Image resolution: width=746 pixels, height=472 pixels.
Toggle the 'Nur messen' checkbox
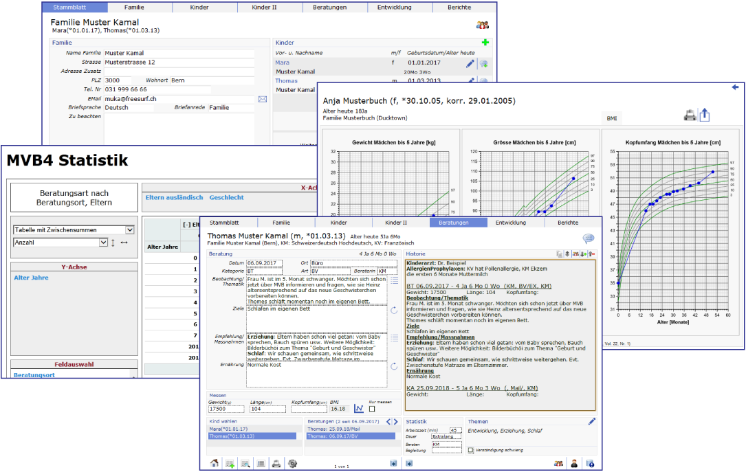(372, 409)
